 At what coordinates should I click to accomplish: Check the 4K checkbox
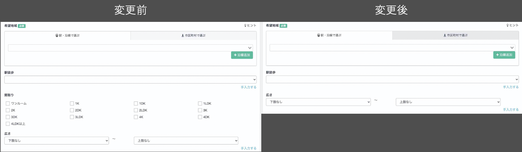(136, 117)
